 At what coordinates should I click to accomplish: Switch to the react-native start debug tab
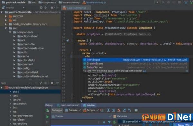coord(68,105)
